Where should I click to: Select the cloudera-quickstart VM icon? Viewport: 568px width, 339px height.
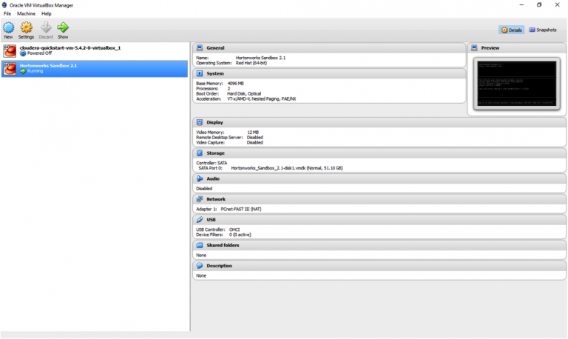pyautogui.click(x=10, y=51)
